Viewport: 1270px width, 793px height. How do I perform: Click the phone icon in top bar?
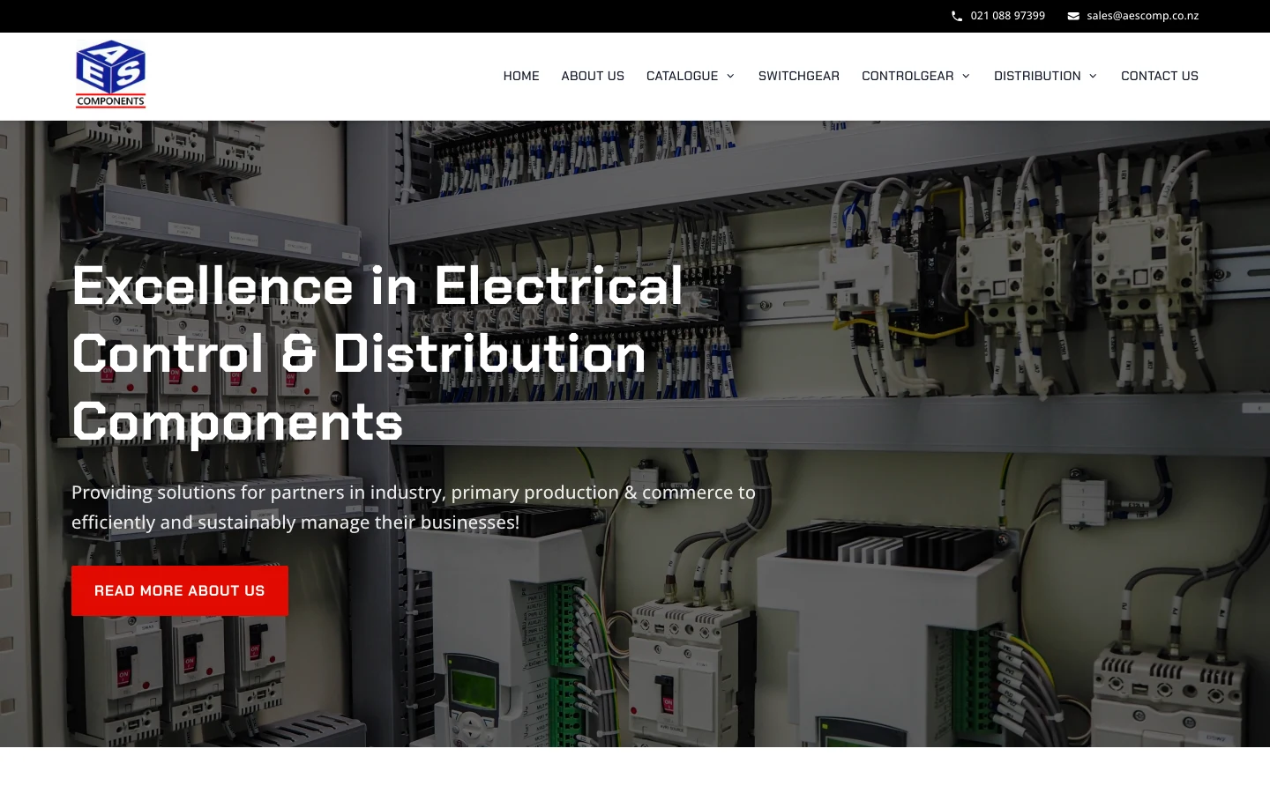[x=957, y=16]
